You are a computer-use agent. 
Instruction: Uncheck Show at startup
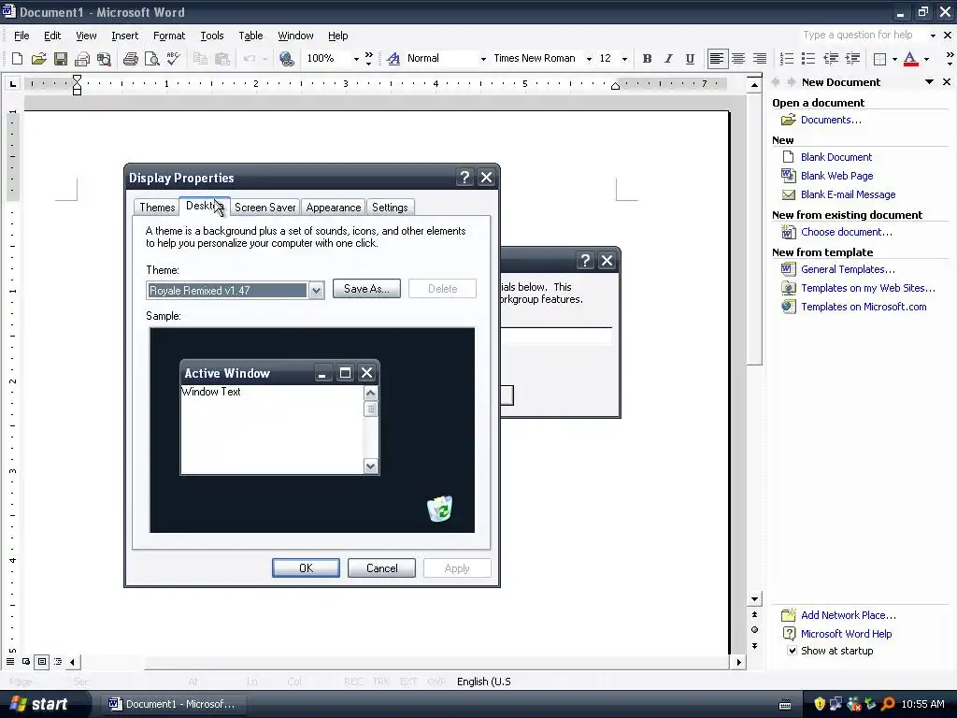pyautogui.click(x=793, y=651)
